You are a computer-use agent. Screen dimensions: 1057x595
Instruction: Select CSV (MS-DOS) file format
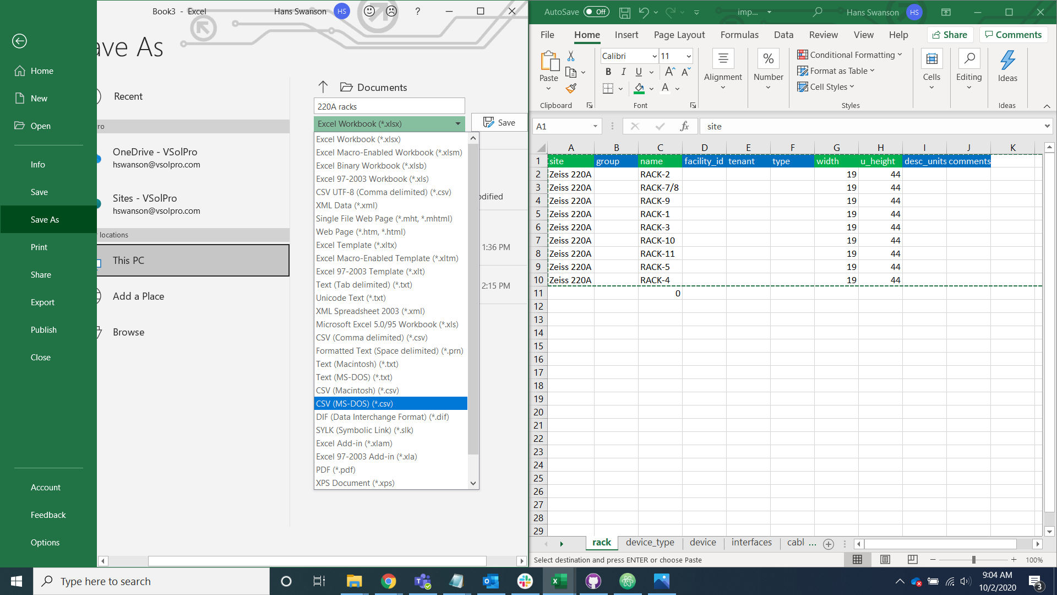[390, 404]
